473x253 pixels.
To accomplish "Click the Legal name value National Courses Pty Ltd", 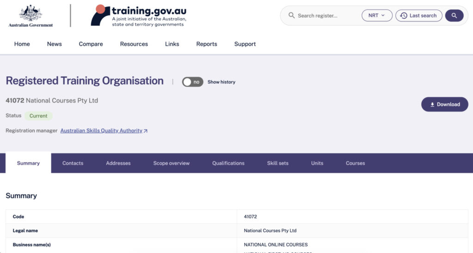I will [270, 230].
